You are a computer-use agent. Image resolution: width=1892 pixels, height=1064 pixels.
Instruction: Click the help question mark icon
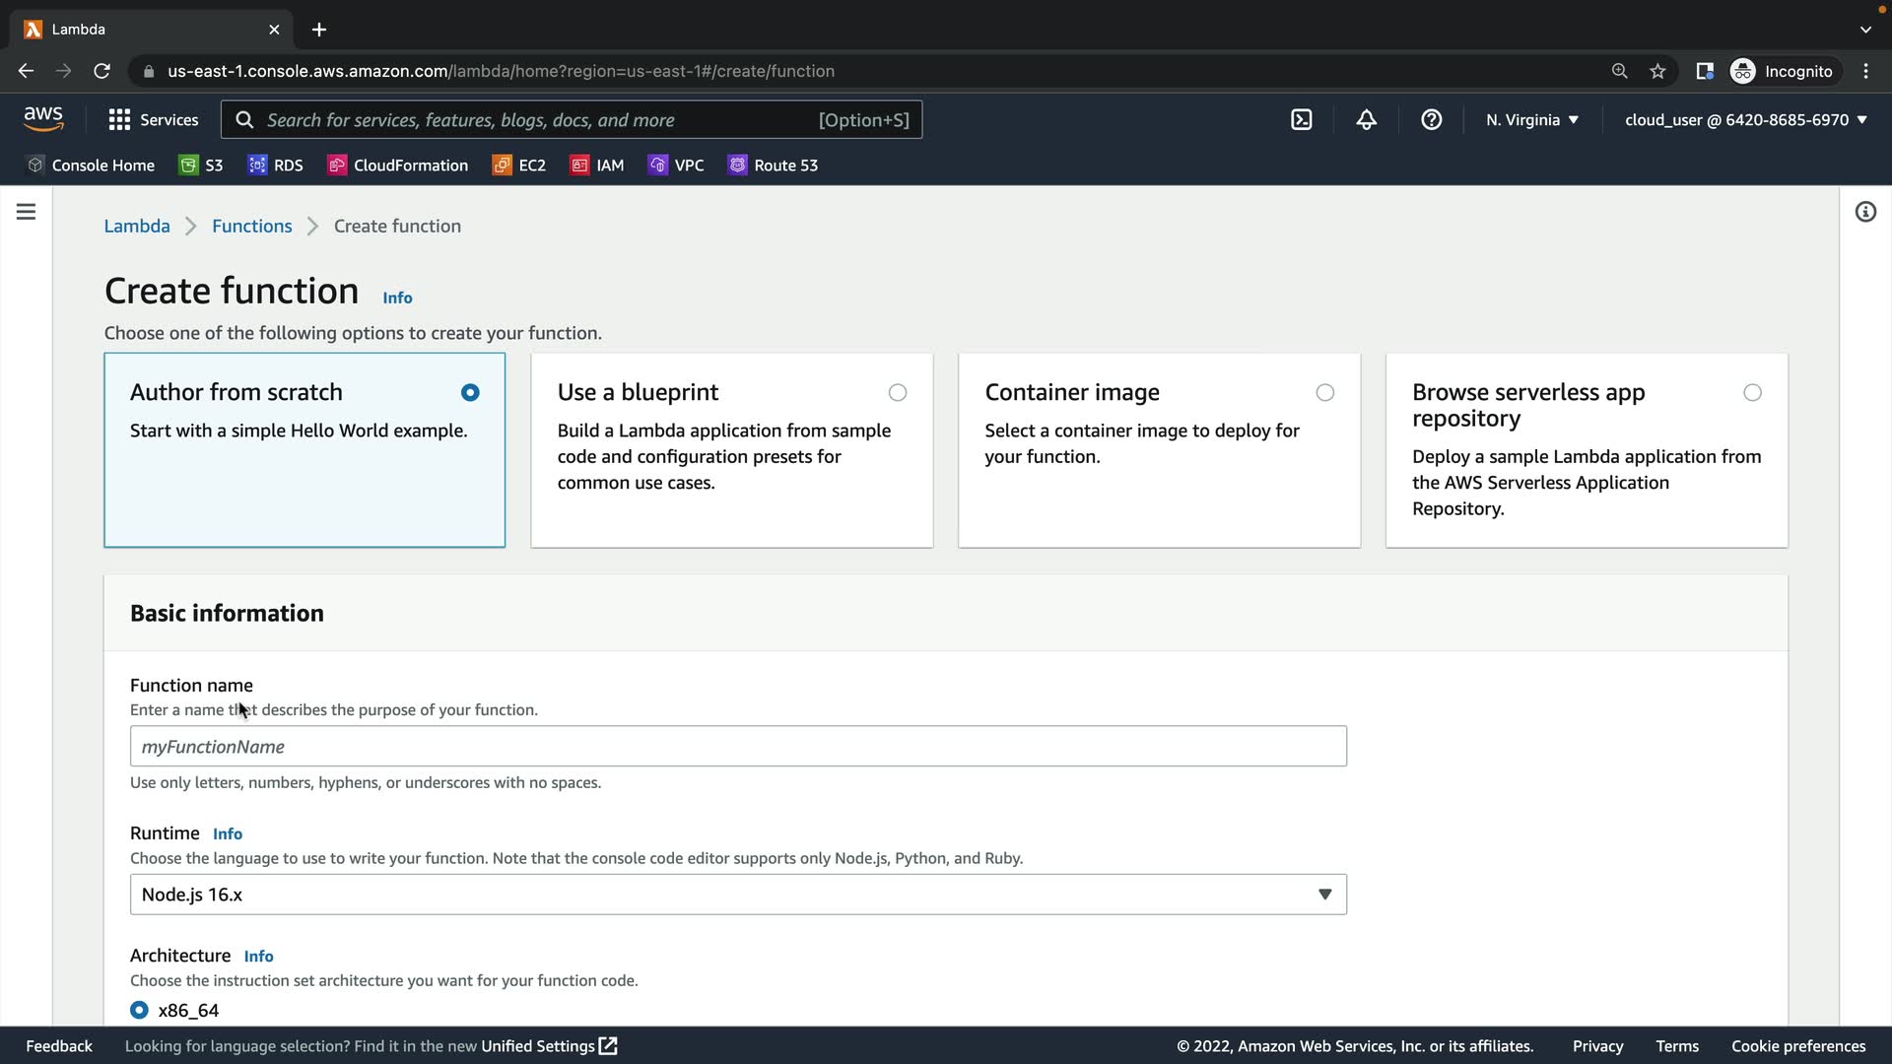point(1431,120)
